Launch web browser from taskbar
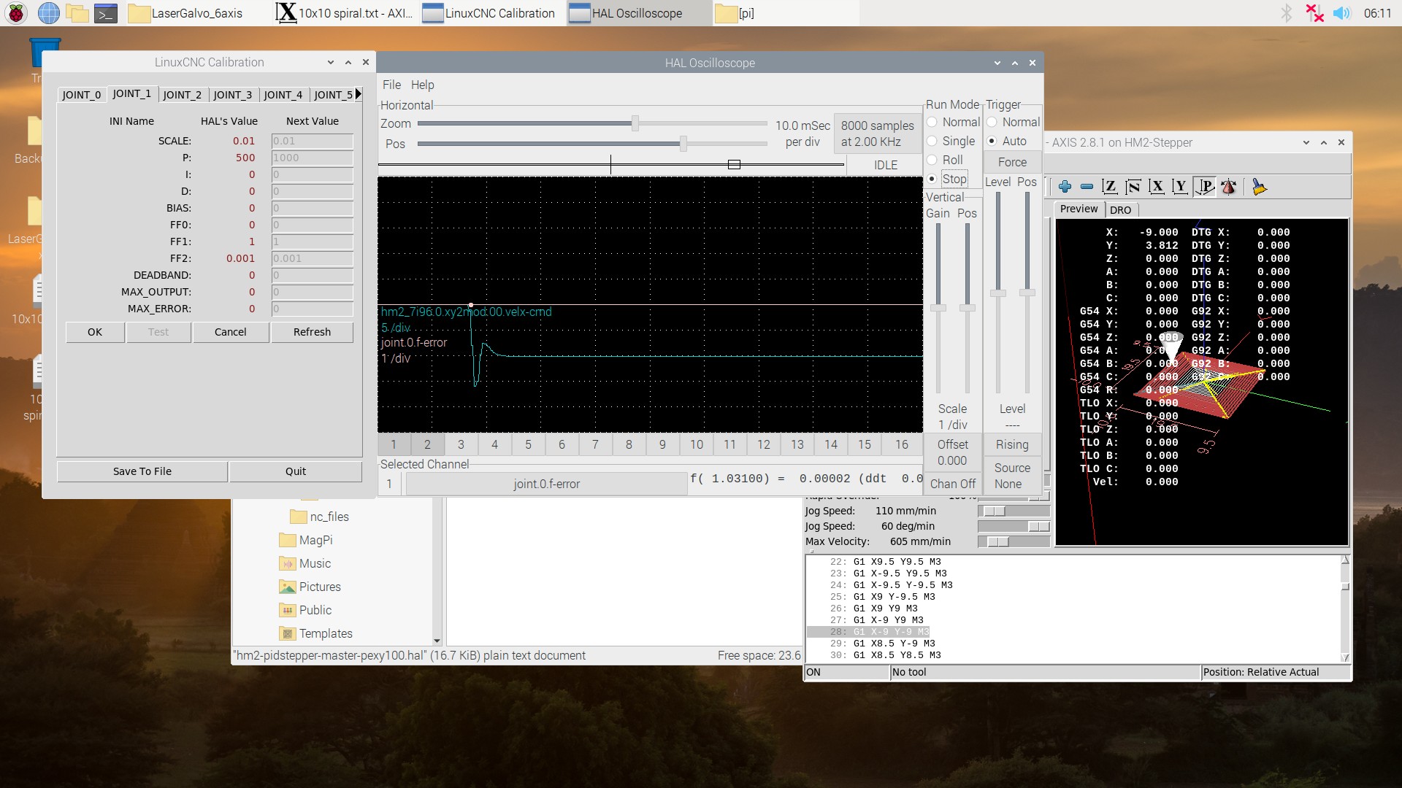 click(x=48, y=13)
